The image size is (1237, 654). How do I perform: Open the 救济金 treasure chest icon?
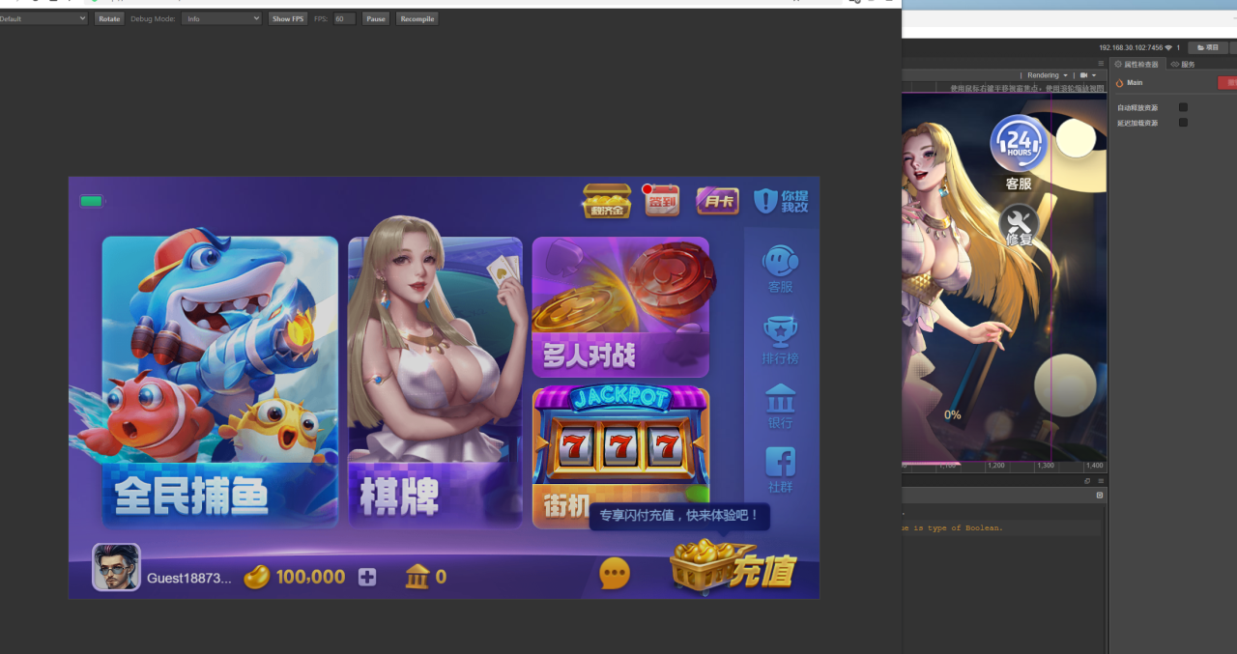tap(607, 201)
